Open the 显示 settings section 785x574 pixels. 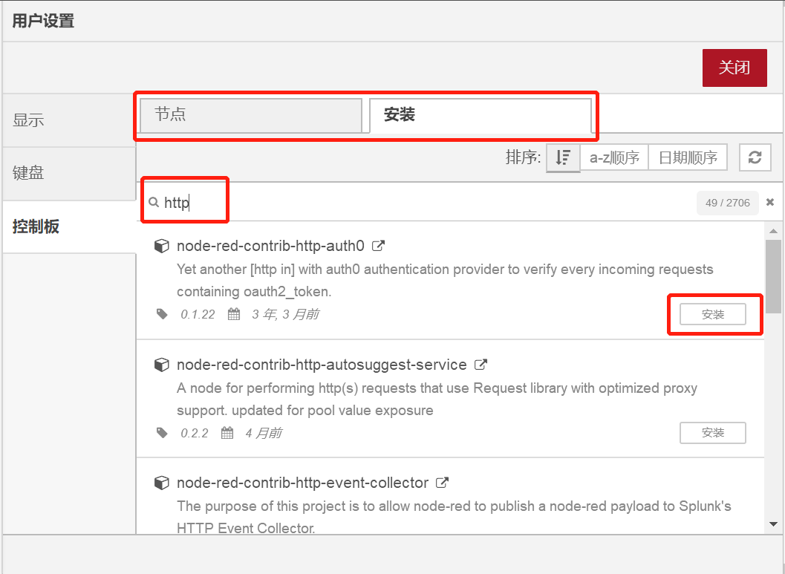pos(68,120)
